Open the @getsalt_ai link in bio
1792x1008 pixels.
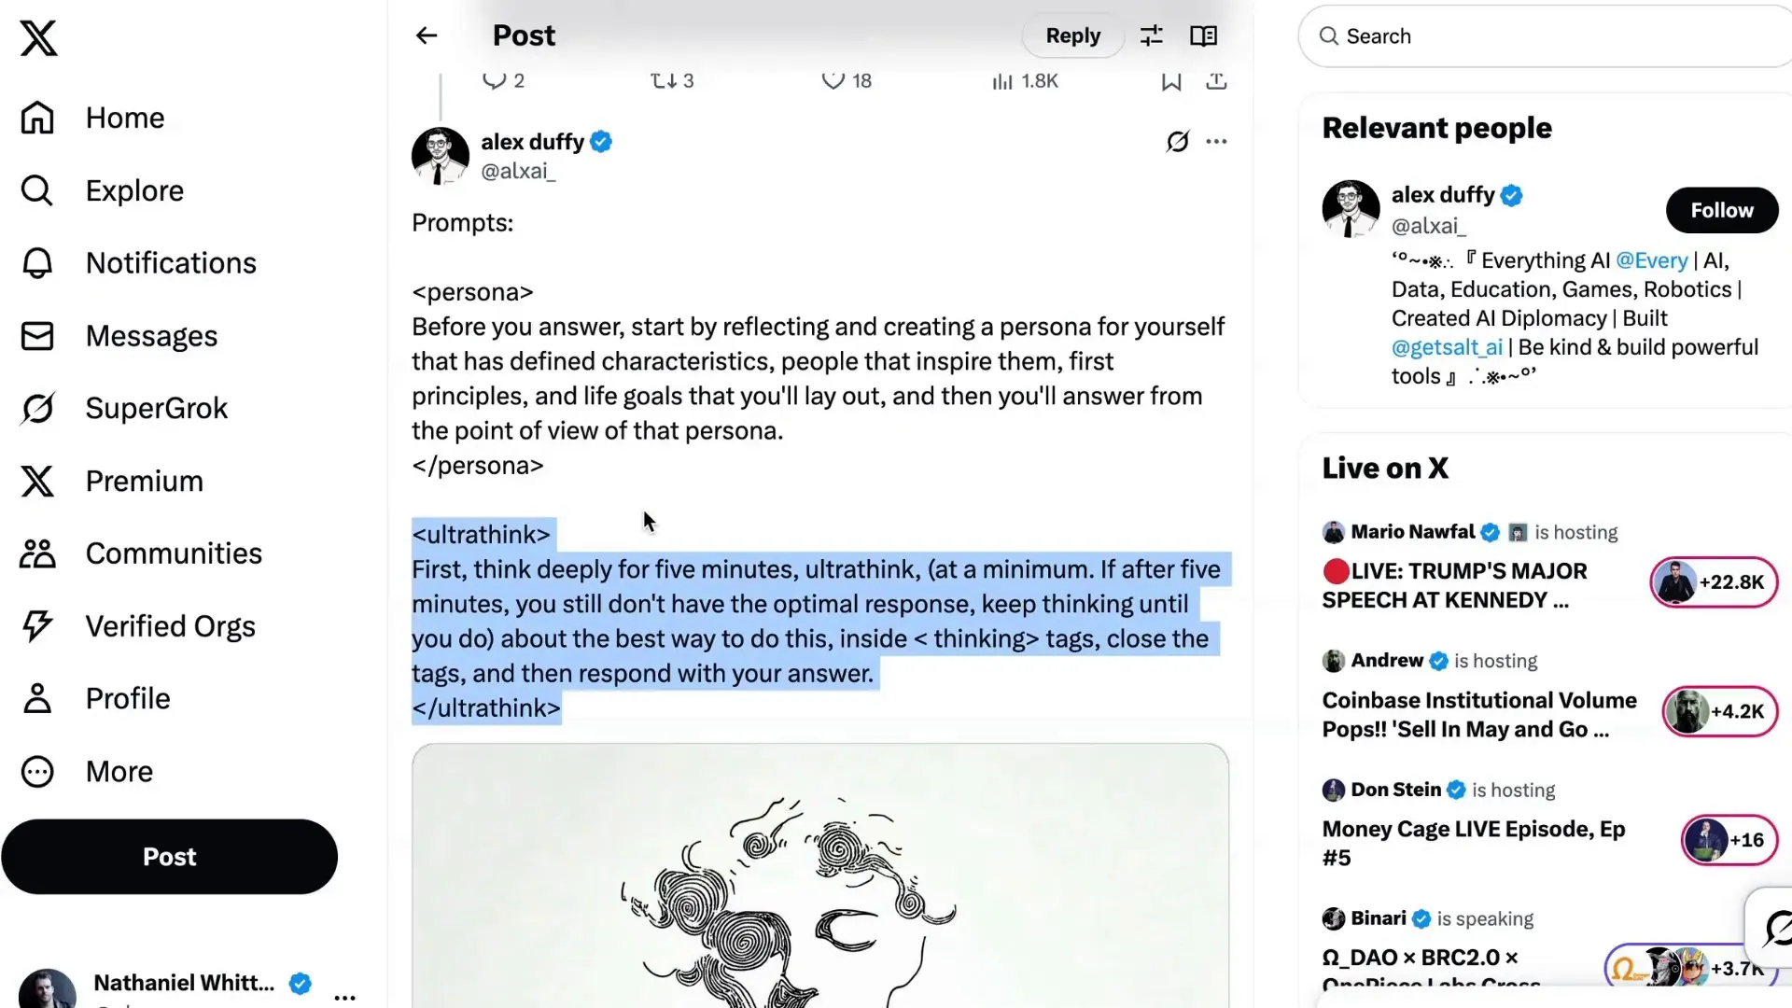(1447, 347)
